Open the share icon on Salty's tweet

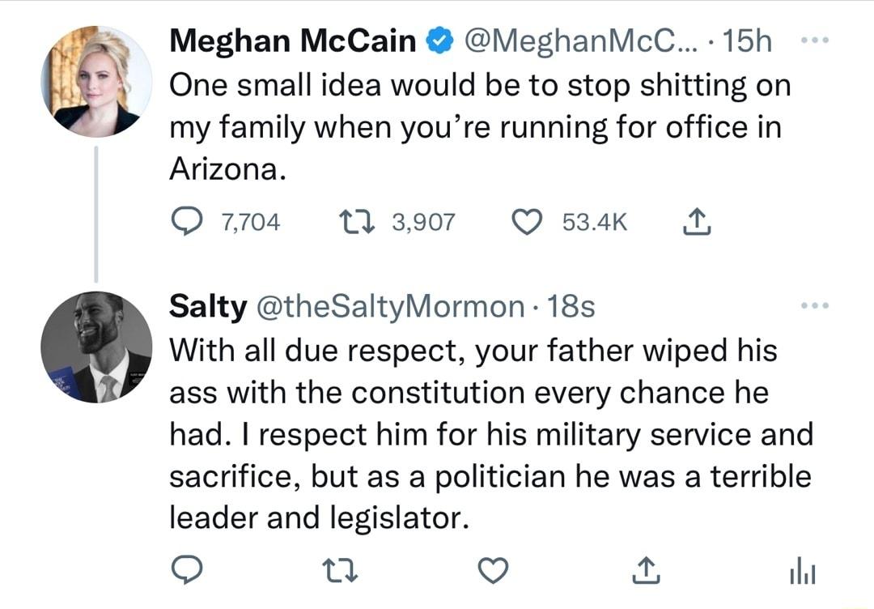pos(646,570)
